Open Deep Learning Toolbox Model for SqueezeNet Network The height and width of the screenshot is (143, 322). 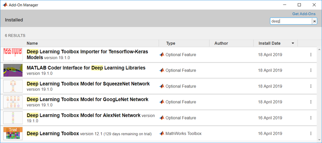pyautogui.click(x=88, y=84)
